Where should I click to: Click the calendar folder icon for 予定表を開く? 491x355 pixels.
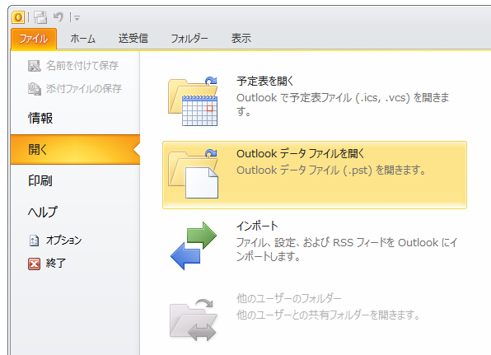(x=193, y=101)
